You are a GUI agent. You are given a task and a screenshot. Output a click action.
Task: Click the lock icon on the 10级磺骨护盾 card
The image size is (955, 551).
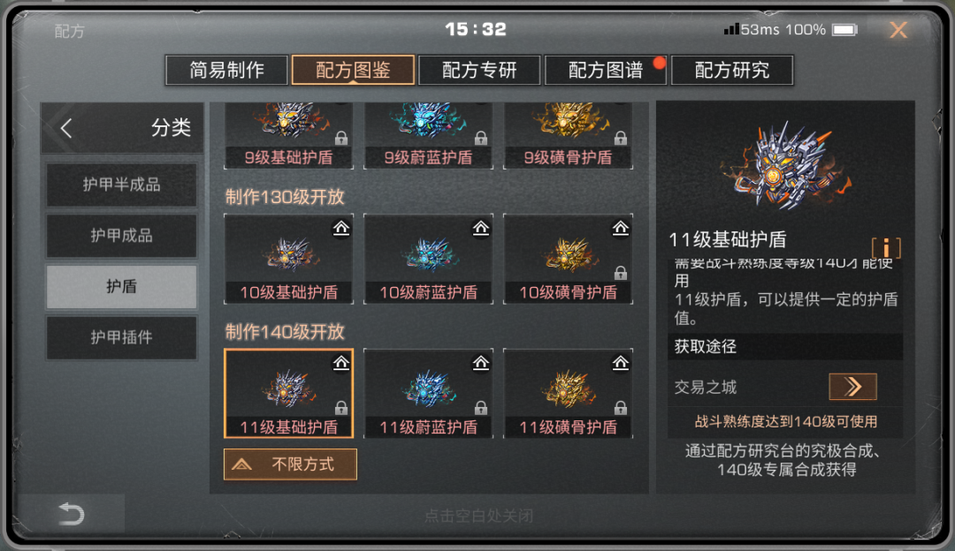coord(620,273)
